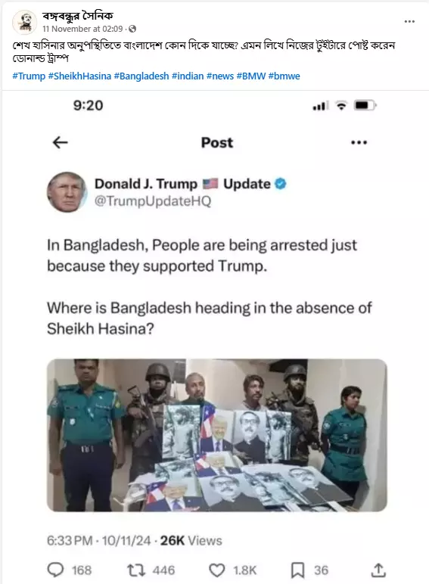Follow the #Bangladesh hashtag link
This screenshot has width=429, height=584.
pyautogui.click(x=141, y=76)
